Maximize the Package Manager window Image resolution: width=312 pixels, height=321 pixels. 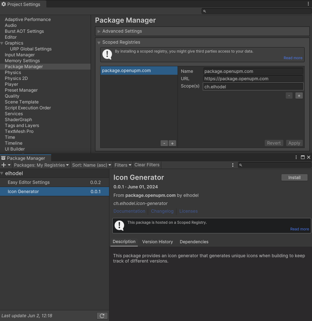point(302,157)
